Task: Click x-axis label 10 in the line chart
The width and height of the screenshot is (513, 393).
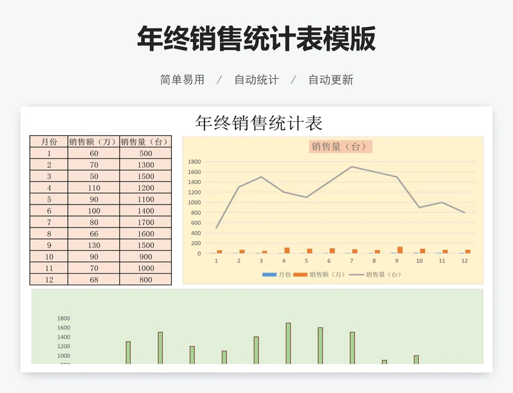Action: 419,261
